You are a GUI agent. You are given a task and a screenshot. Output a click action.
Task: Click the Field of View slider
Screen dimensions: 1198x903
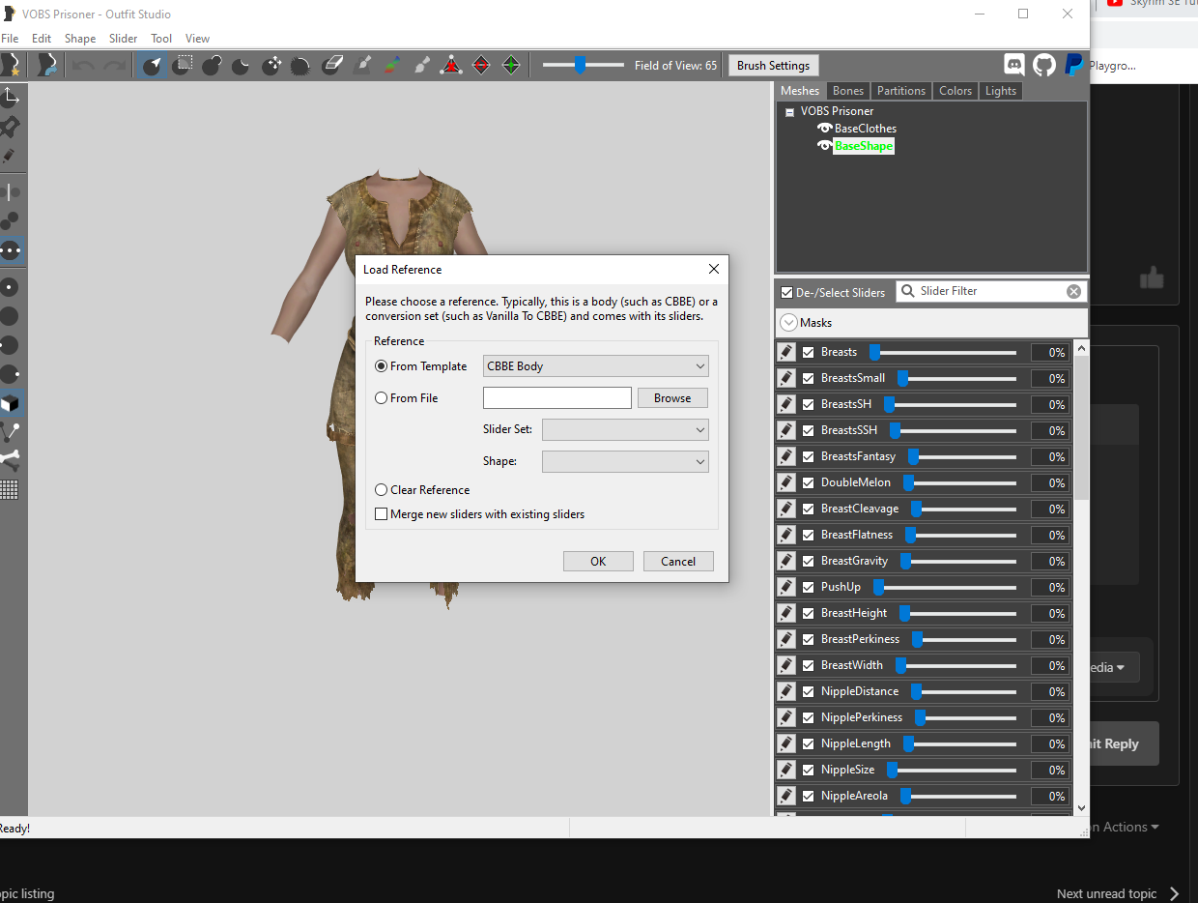click(x=583, y=65)
